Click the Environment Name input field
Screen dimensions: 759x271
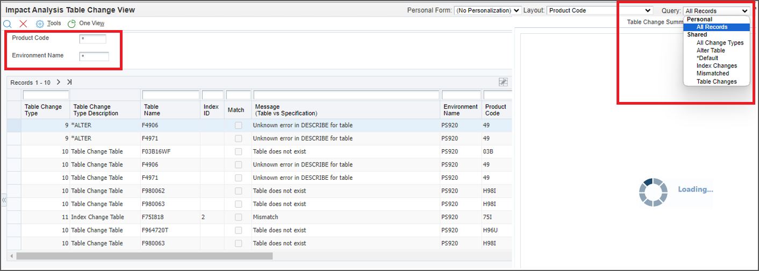(94, 56)
